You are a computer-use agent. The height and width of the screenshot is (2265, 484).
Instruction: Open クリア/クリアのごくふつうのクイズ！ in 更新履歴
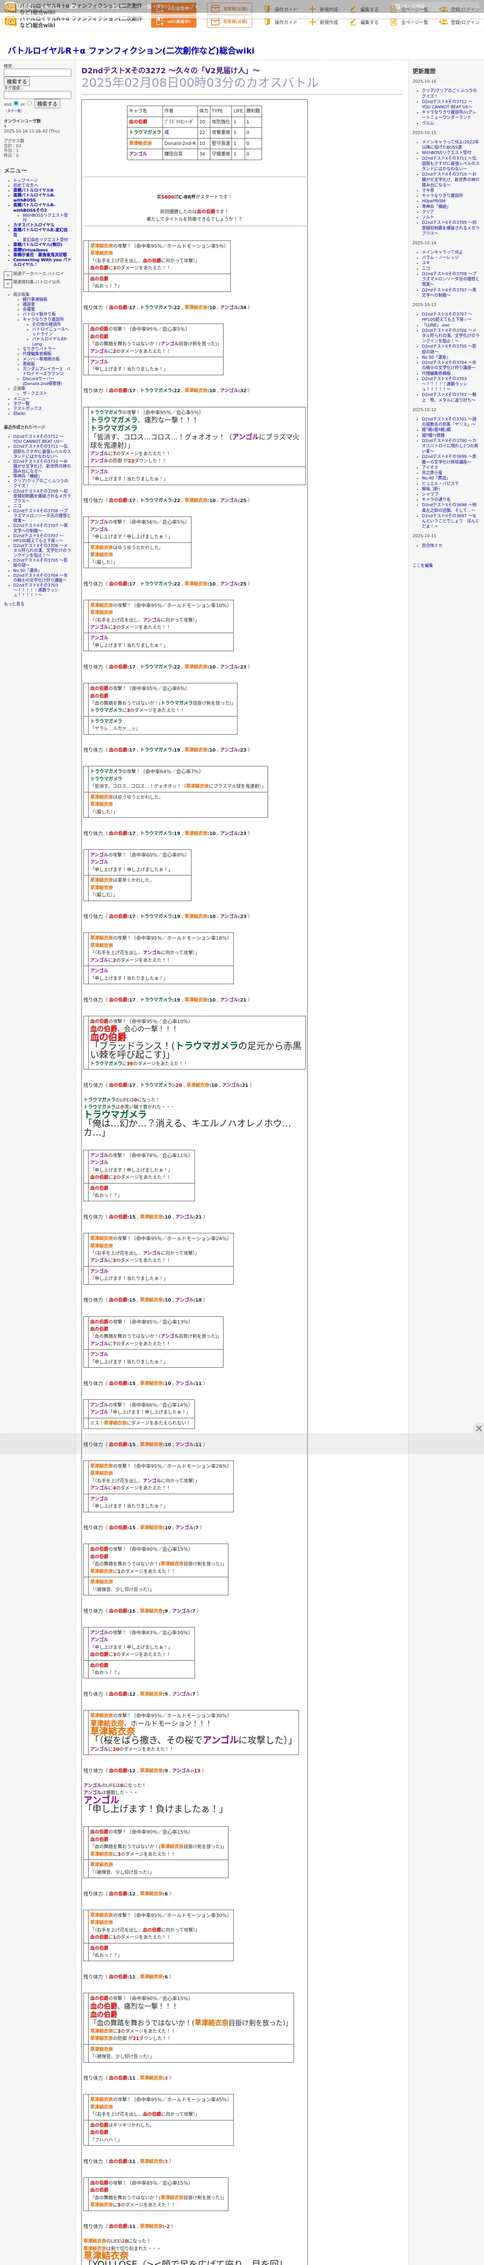click(x=449, y=93)
